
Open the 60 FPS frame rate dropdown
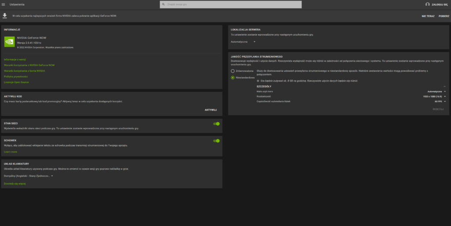[440, 101]
